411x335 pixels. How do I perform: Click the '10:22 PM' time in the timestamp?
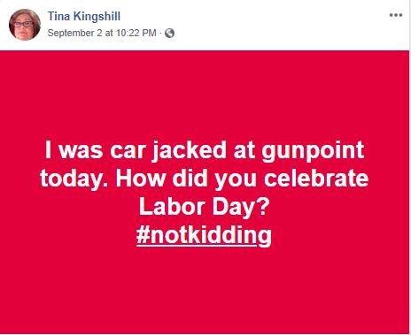[x=136, y=33]
